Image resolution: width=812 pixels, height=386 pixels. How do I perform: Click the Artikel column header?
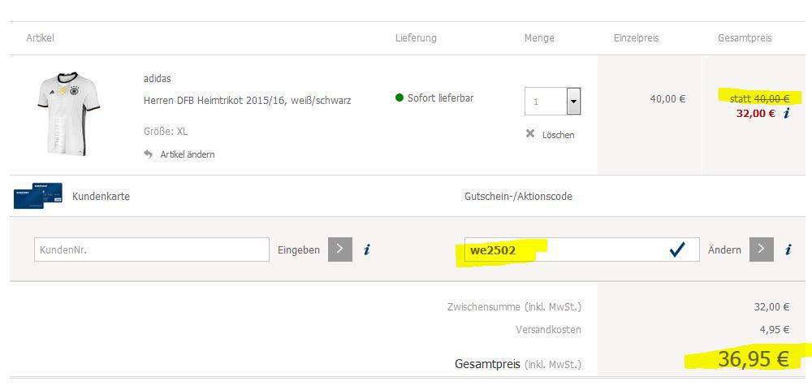click(40, 38)
